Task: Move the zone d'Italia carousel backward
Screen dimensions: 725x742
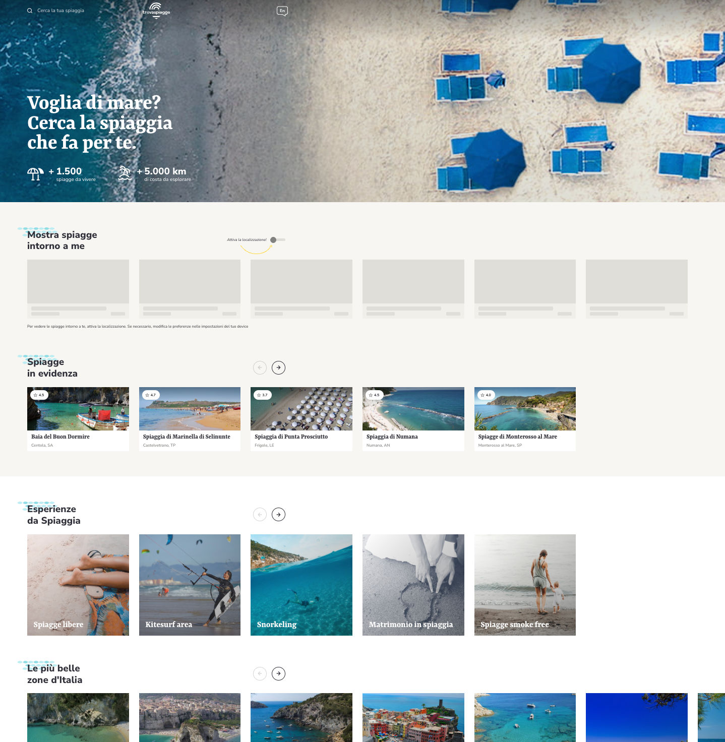Action: pyautogui.click(x=260, y=673)
